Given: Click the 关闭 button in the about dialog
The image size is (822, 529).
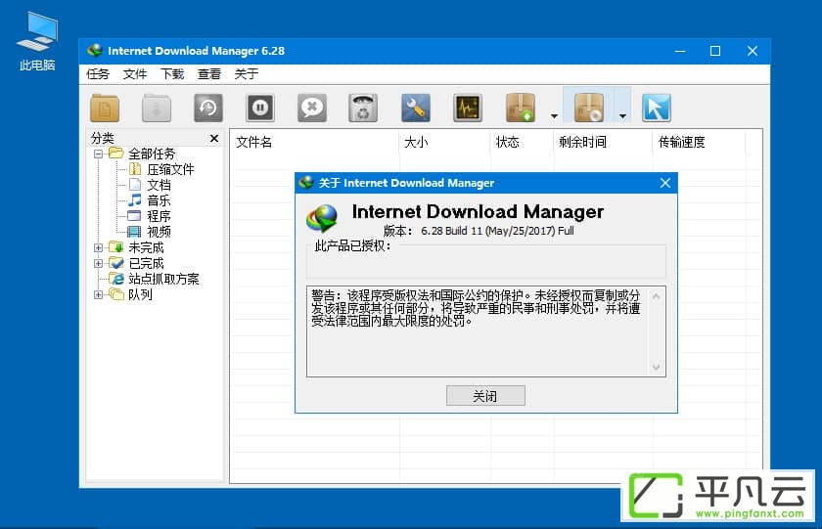Looking at the screenshot, I should point(485,396).
